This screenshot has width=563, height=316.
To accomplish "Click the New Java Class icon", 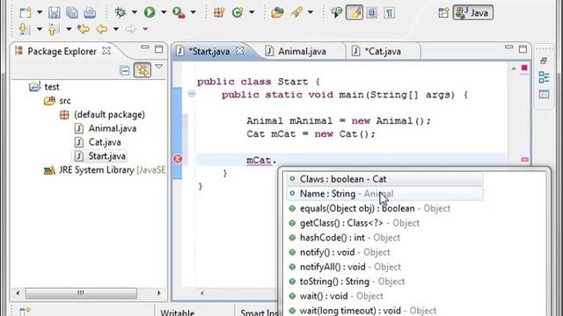I will coord(238,12).
